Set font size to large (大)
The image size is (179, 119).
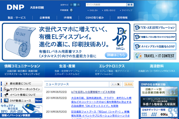click(78, 5)
